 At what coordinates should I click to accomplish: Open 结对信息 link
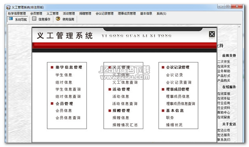(x=64, y=83)
